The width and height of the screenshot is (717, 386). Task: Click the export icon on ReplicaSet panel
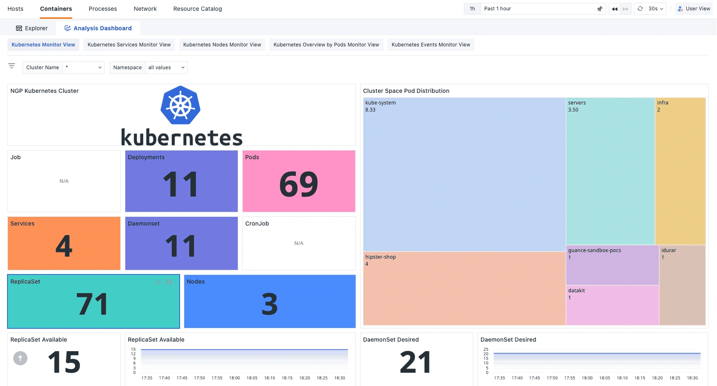(x=158, y=282)
